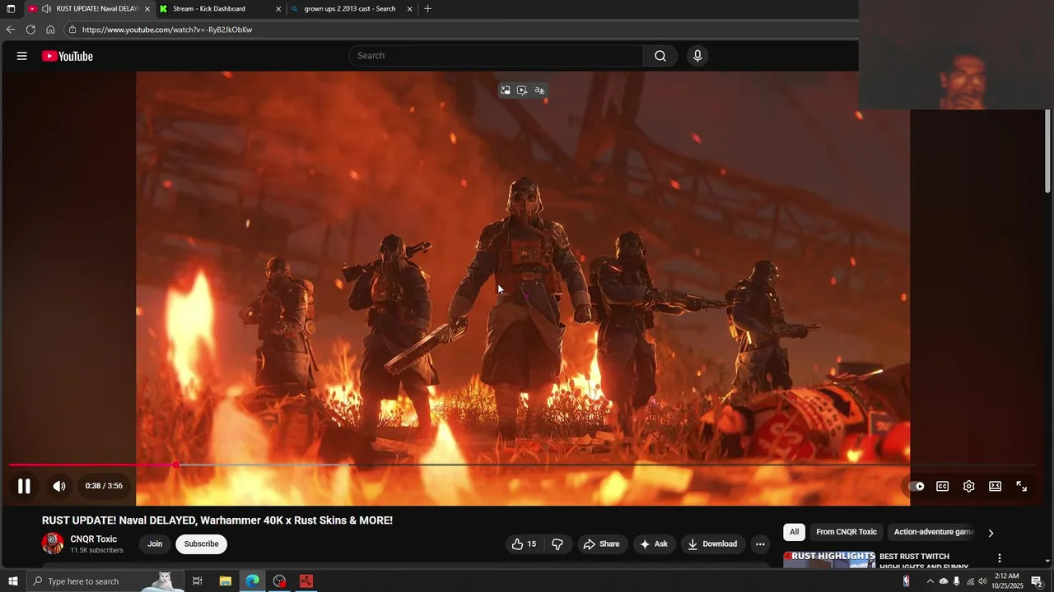Select the From CNQR Toxic chip
Screen dimensions: 1054x592
[x=846, y=532]
